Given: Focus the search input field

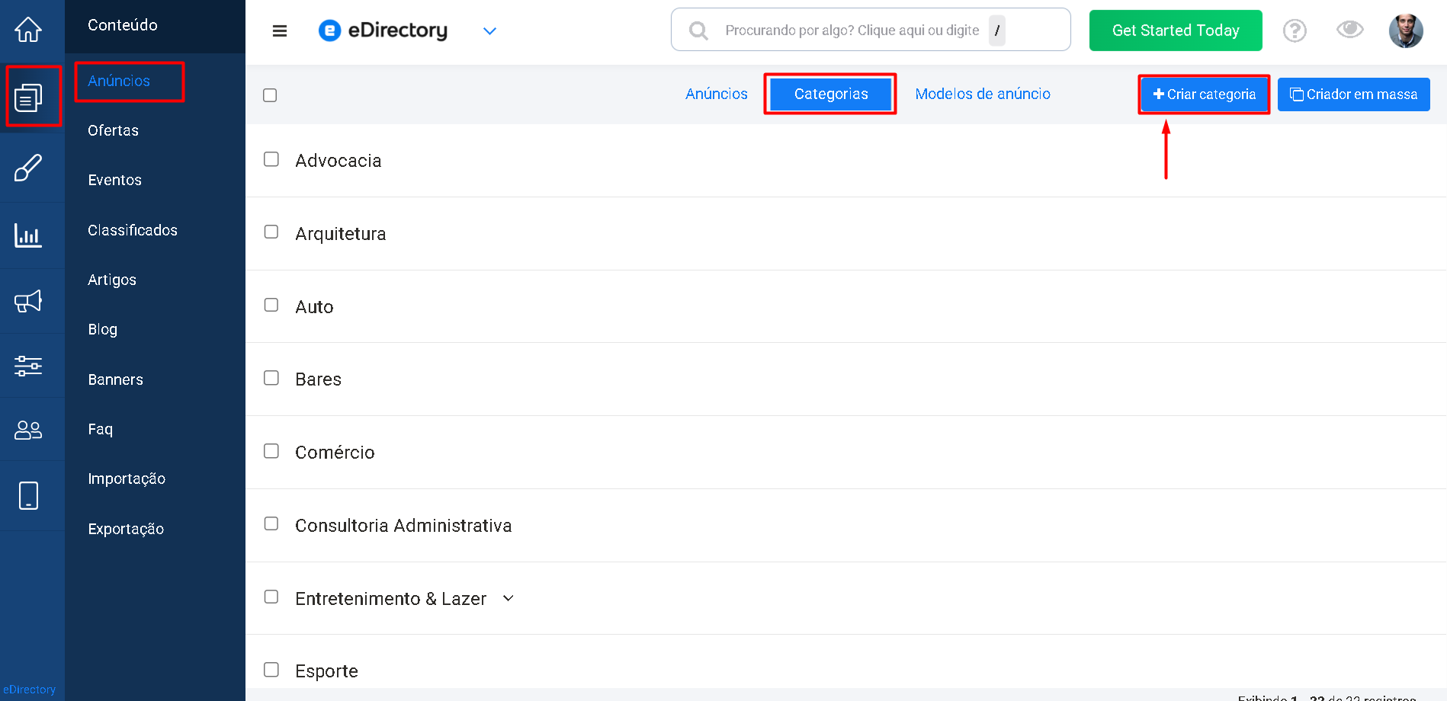Looking at the screenshot, I should [x=852, y=30].
